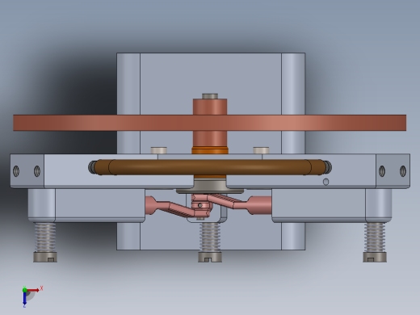This screenshot has height=315, width=420.
Task: Select the left small beige button on plate
Action: tap(159, 150)
